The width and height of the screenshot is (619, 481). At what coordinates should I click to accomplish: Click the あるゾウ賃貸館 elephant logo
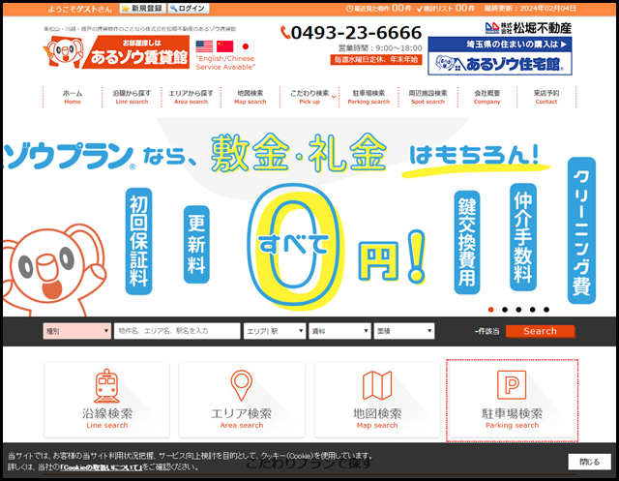coord(116,52)
